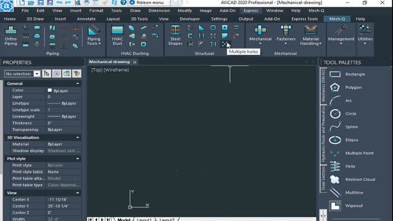393x221 pixels.
Task: Click the AViCAD application logo button
Action: [7, 6]
